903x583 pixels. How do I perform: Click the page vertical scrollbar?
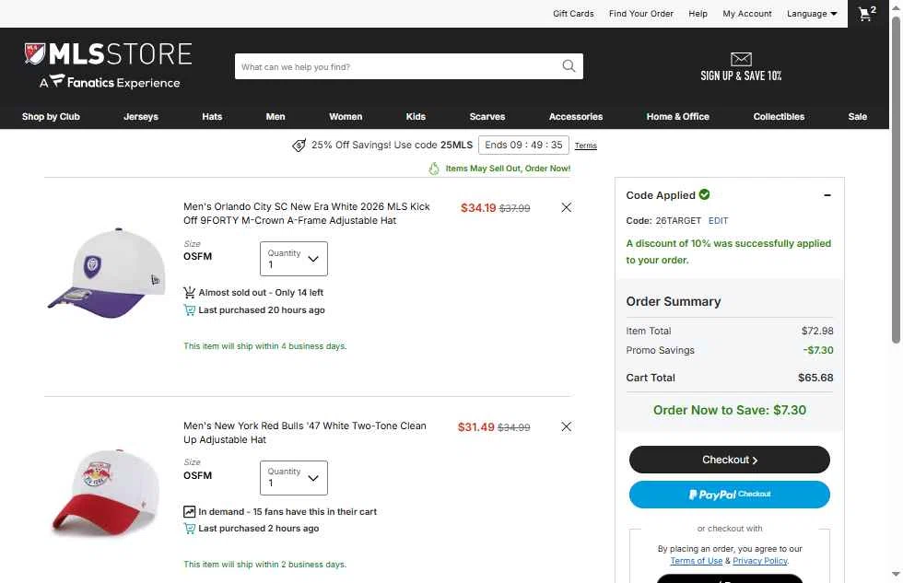[x=896, y=179]
